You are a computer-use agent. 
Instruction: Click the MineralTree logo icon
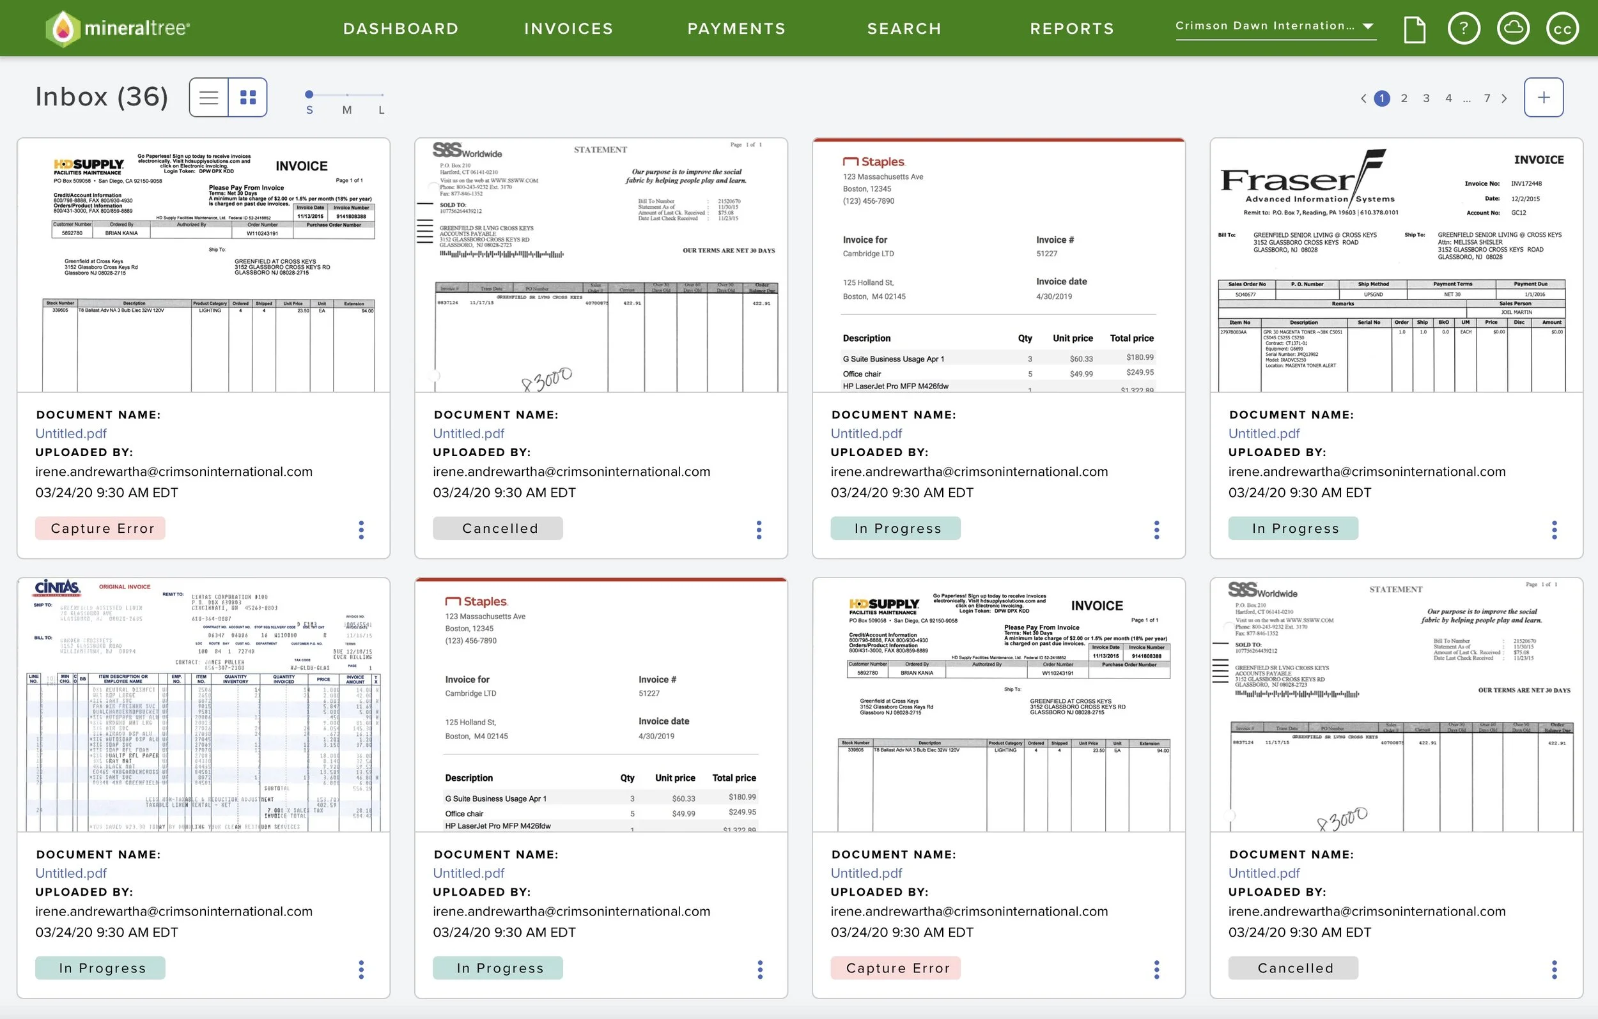tap(63, 29)
